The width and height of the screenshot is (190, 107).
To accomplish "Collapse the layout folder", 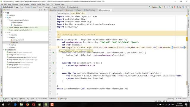I will click(7, 37).
